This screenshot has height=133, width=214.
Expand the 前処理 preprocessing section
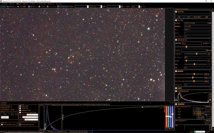click(176, 88)
